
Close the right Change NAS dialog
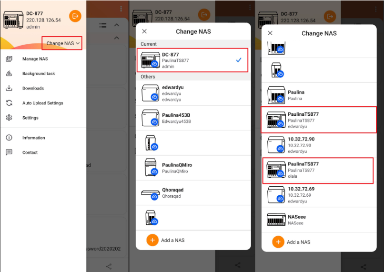[270, 33]
